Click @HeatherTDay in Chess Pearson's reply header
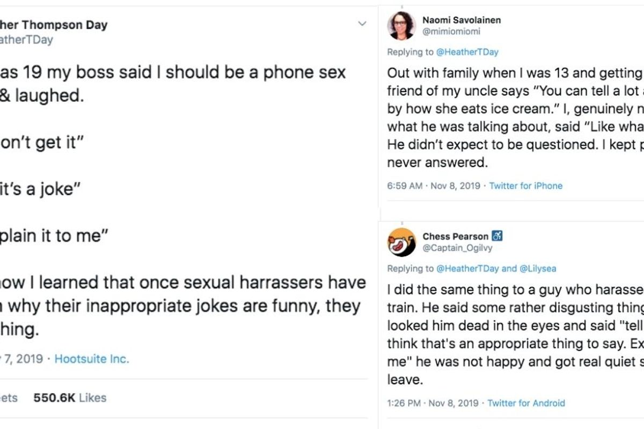This screenshot has height=429, width=644. point(467,269)
